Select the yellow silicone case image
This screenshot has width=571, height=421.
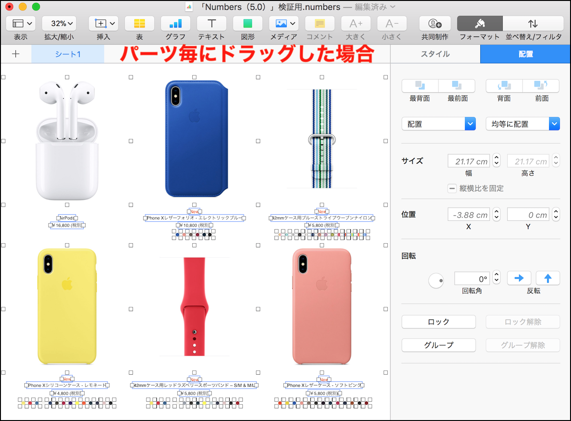click(67, 306)
